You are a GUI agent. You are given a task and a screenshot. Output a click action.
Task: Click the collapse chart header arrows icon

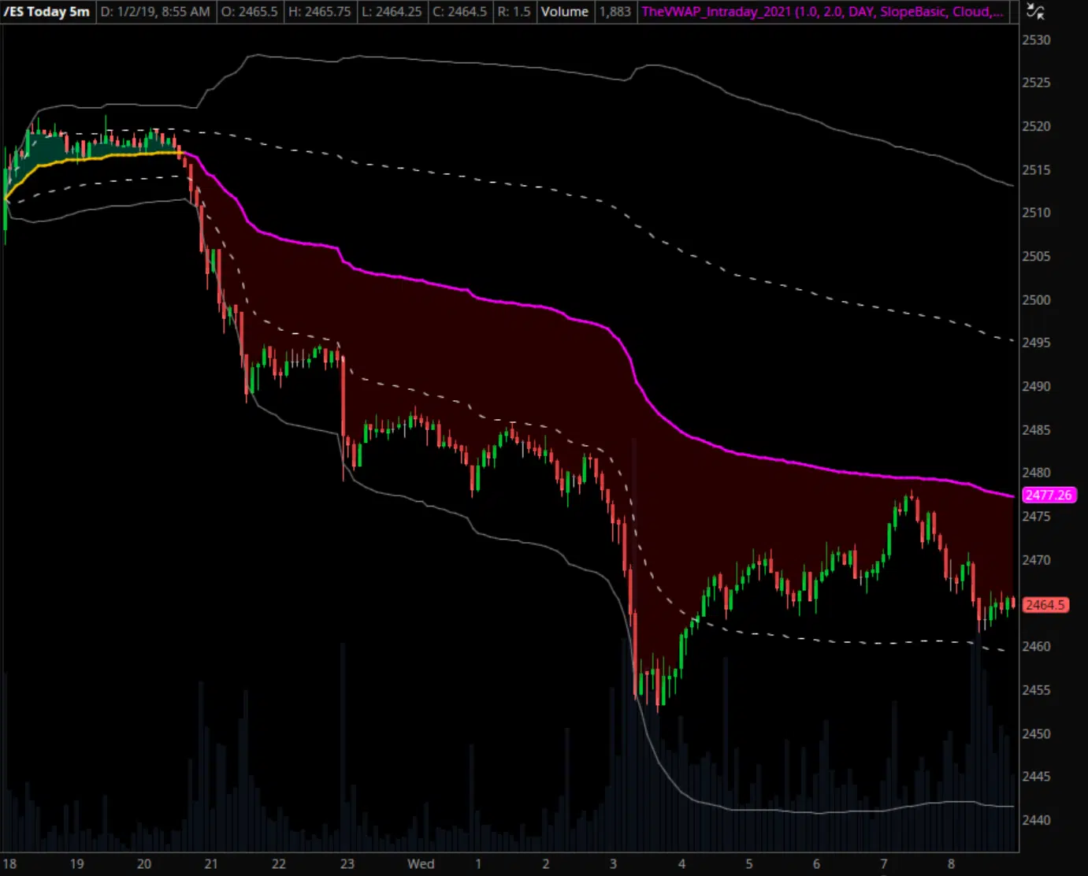(1035, 11)
